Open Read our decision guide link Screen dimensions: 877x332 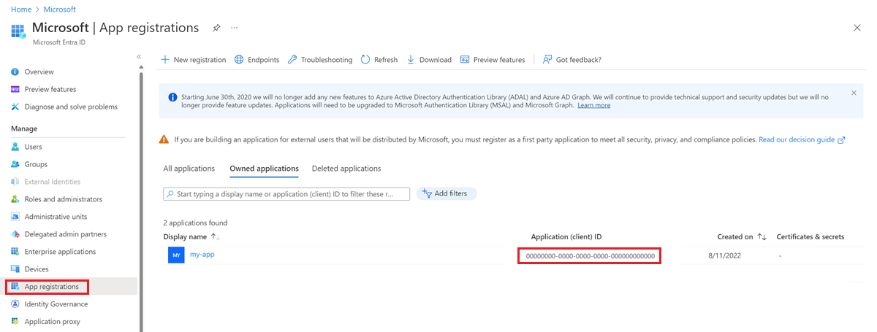[802, 139]
